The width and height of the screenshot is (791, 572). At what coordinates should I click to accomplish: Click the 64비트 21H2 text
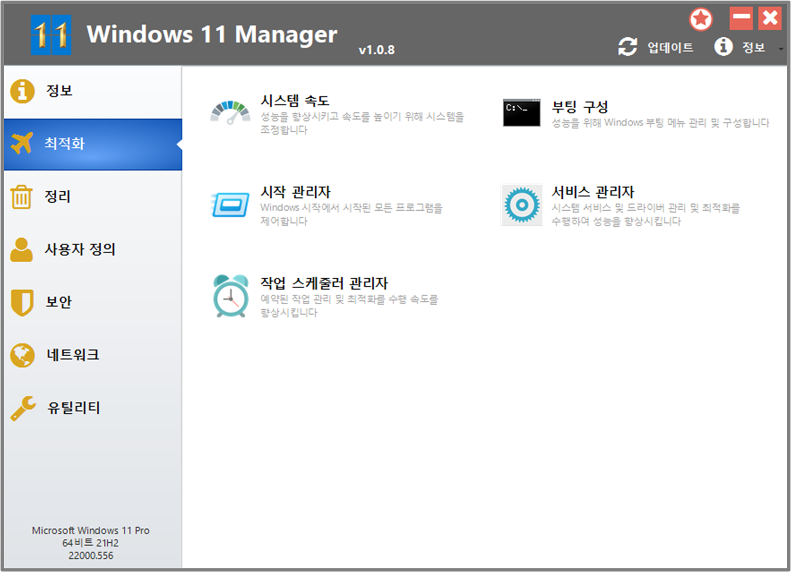(91, 543)
